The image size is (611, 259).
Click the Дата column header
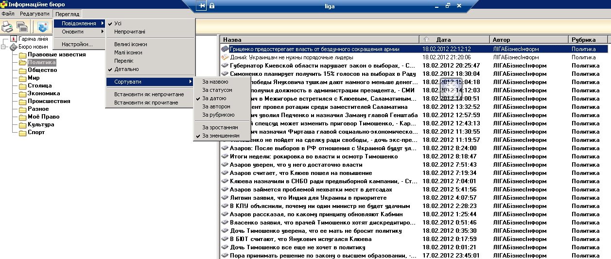click(x=454, y=39)
